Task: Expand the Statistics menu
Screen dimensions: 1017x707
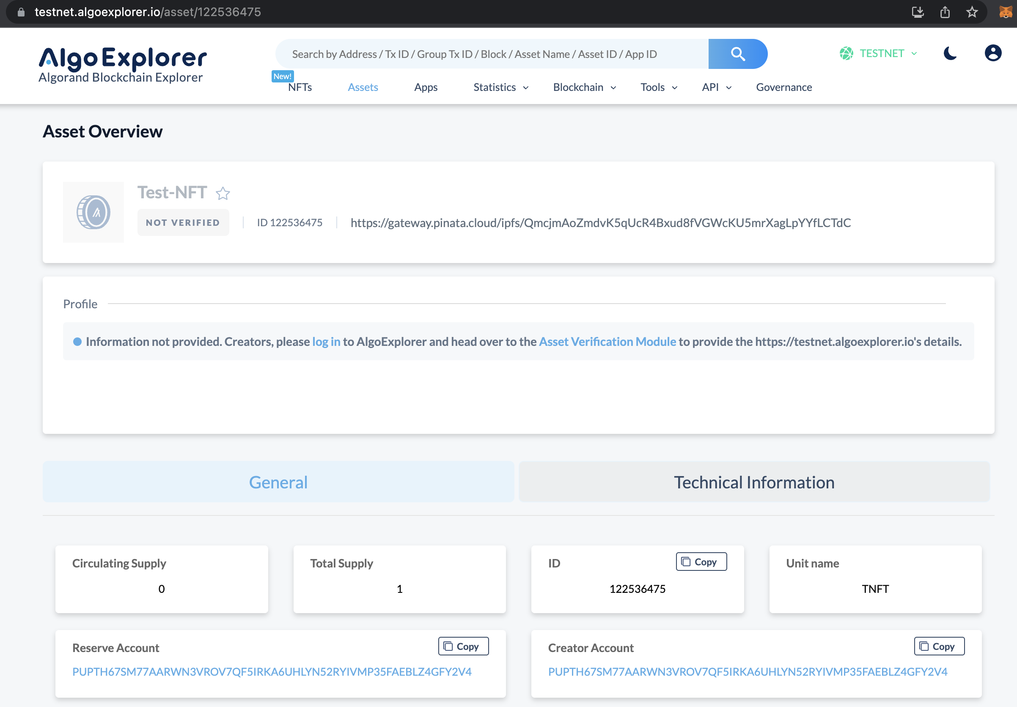Action: [501, 87]
